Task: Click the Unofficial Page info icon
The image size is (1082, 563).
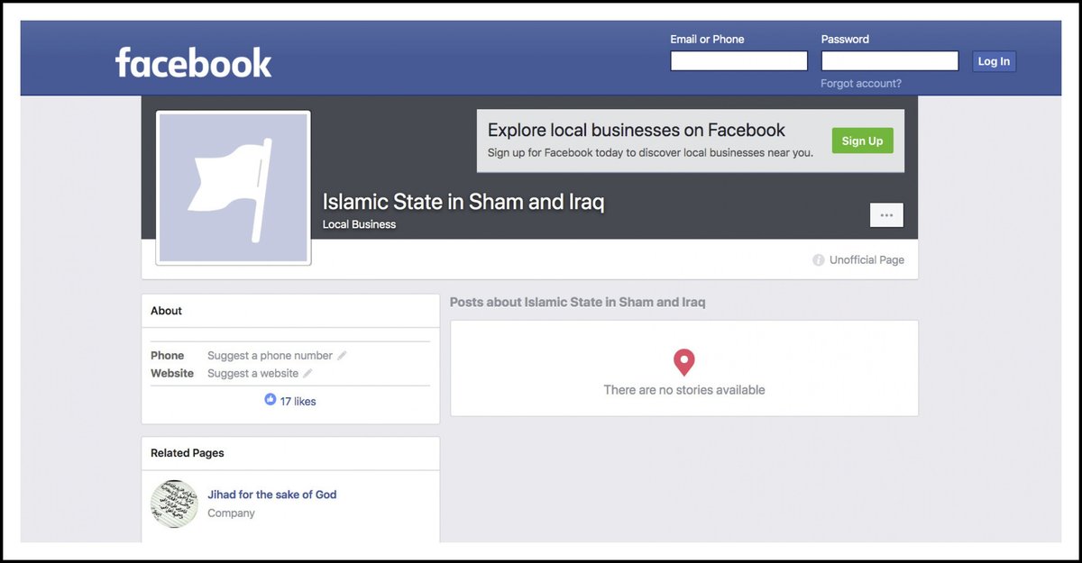Action: point(819,260)
